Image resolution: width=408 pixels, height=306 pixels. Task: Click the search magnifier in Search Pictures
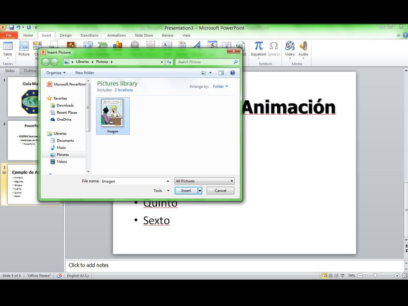pyautogui.click(x=235, y=62)
